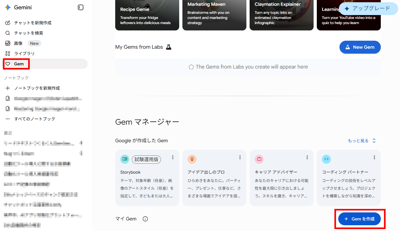The image size is (400, 231).
Task: Open the Storybook three-dot menu
Action: tap(173, 157)
